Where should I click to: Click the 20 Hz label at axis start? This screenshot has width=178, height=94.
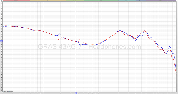[3, 93]
